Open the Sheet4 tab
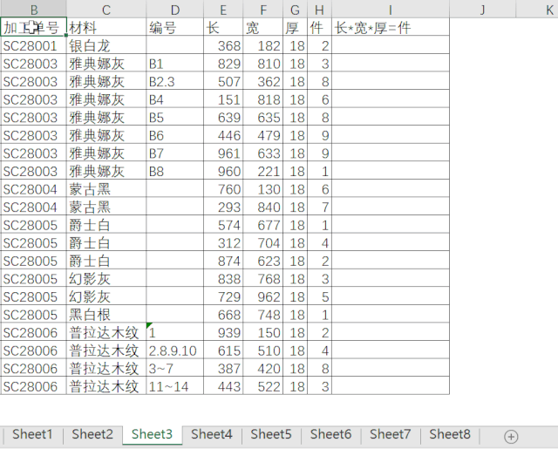The width and height of the screenshot is (558, 449). tap(211, 434)
